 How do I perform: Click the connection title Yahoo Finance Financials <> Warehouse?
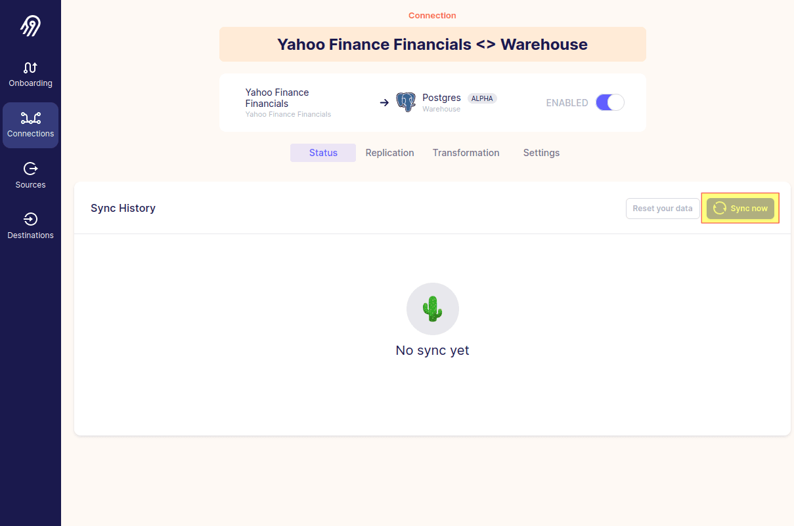(432, 45)
